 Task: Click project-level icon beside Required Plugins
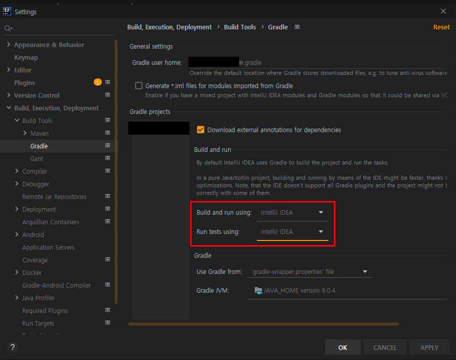pyautogui.click(x=107, y=310)
